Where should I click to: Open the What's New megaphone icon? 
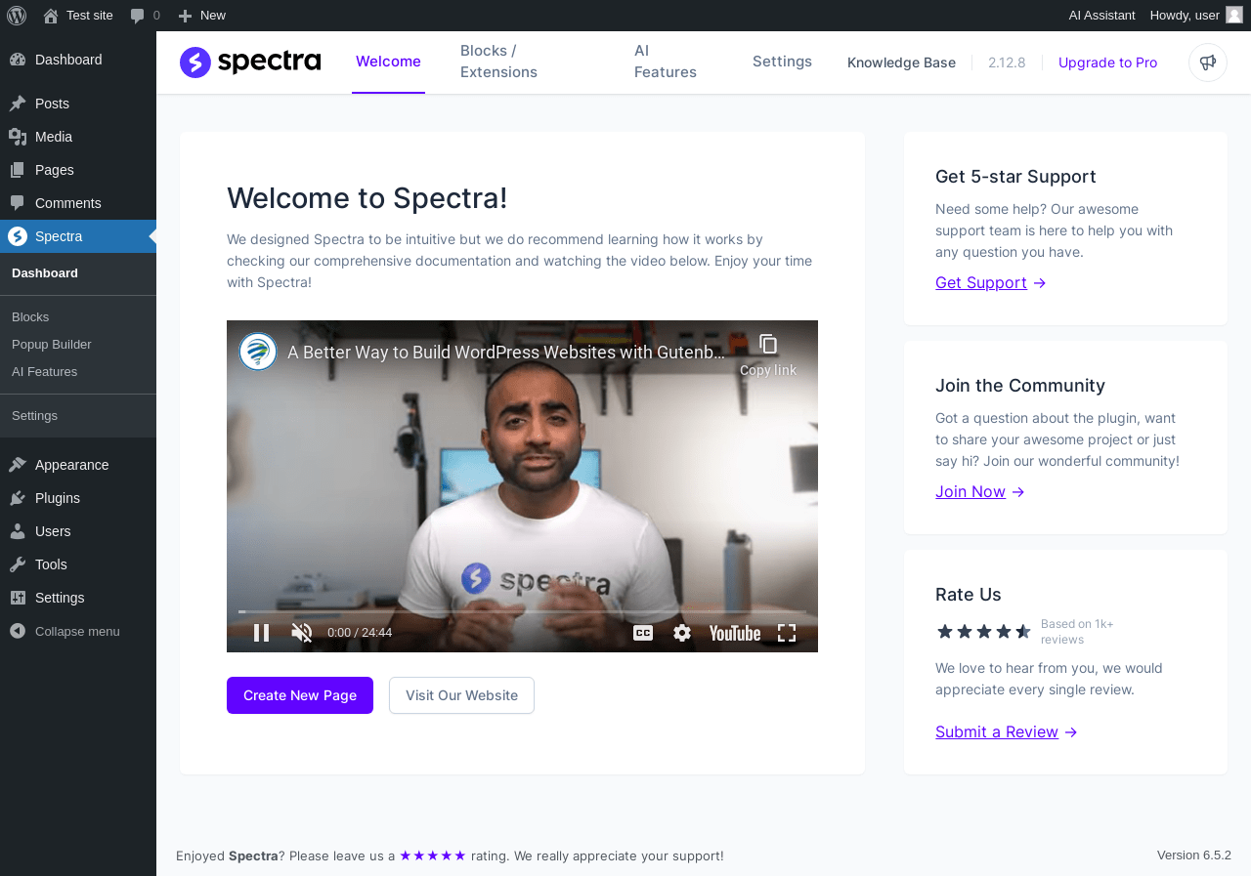[x=1208, y=63]
